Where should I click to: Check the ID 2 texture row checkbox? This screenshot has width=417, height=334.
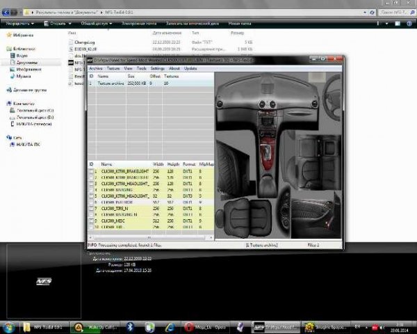click(91, 177)
